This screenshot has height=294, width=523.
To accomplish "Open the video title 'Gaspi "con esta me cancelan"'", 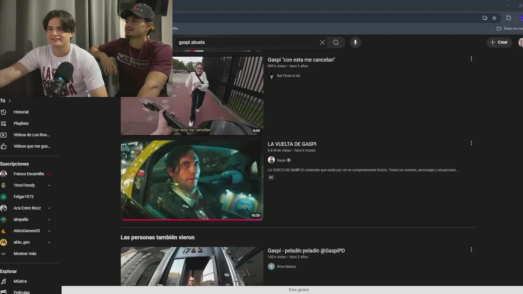I will tap(301, 60).
